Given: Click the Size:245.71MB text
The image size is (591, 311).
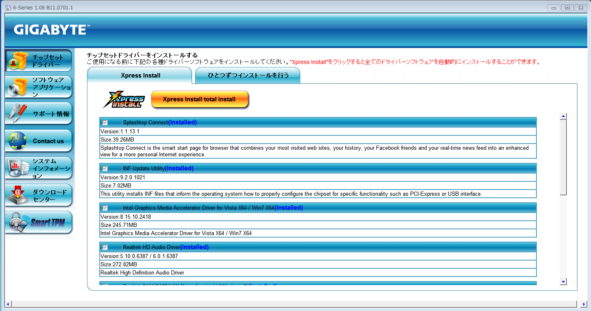Looking at the screenshot, I should pyautogui.click(x=119, y=225).
